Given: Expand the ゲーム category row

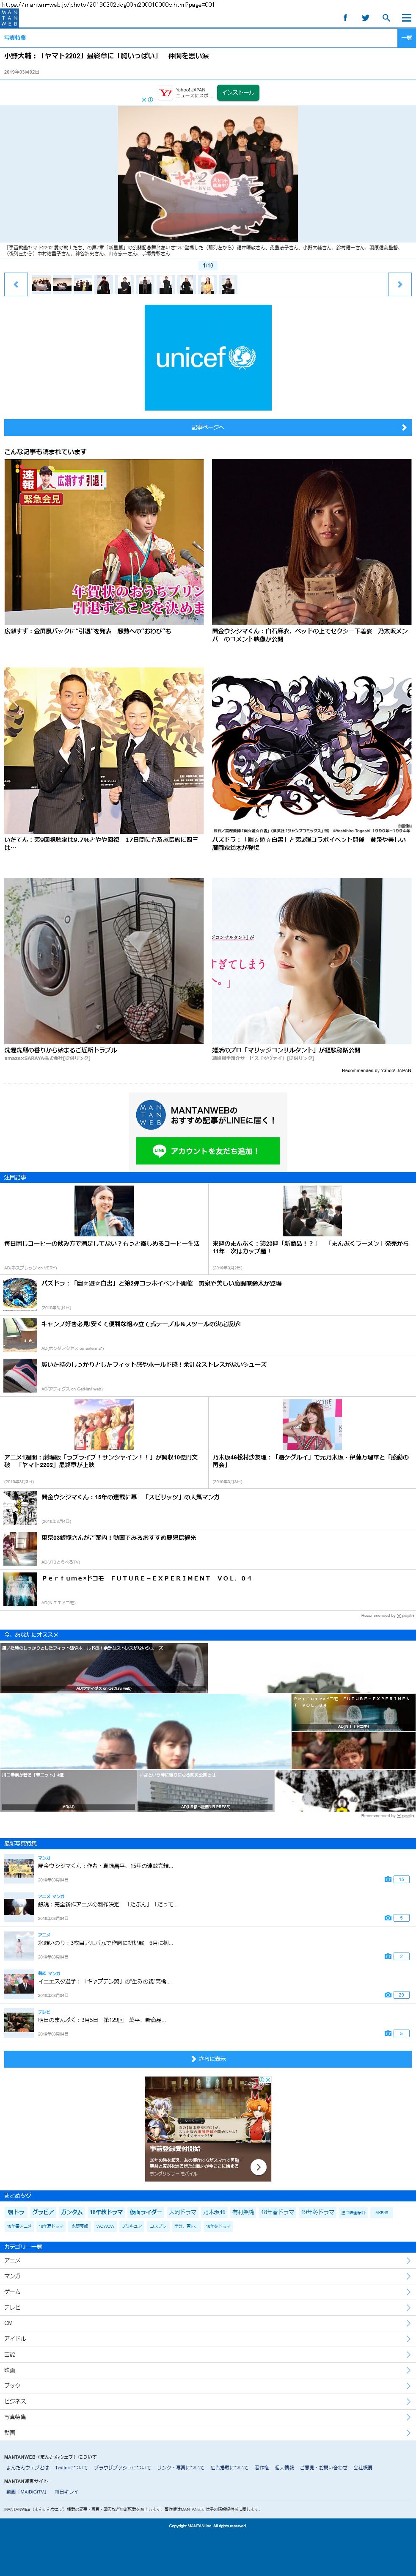Looking at the screenshot, I should [x=208, y=2291].
